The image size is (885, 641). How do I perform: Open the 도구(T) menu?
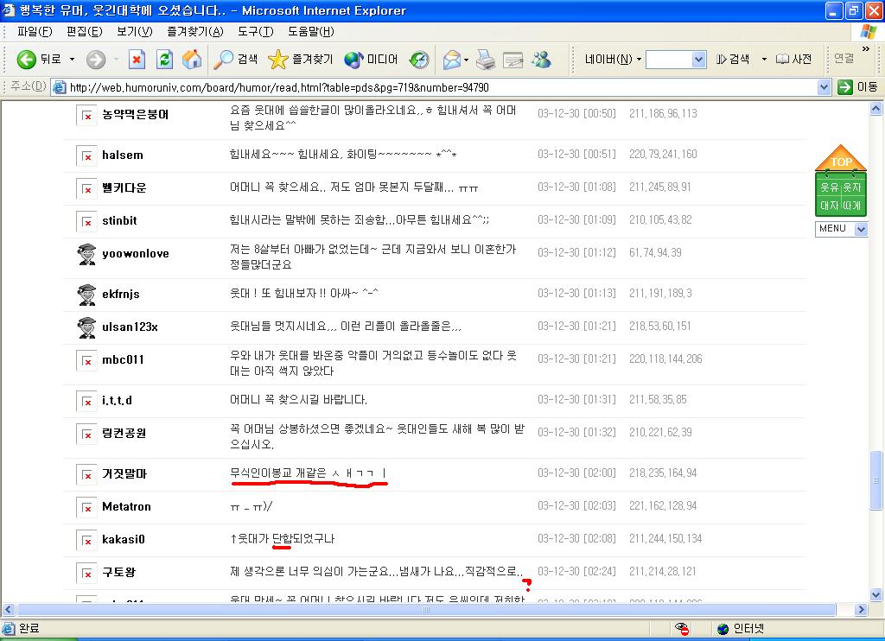point(255,32)
